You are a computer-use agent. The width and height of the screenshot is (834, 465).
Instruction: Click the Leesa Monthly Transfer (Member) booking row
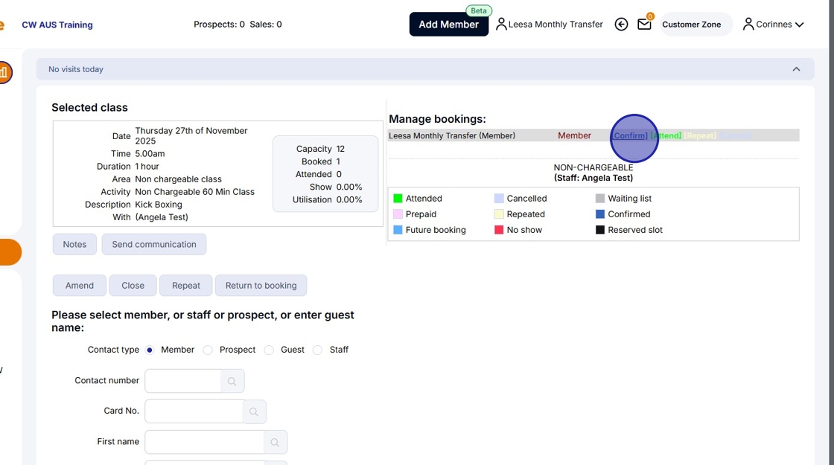tap(593, 135)
